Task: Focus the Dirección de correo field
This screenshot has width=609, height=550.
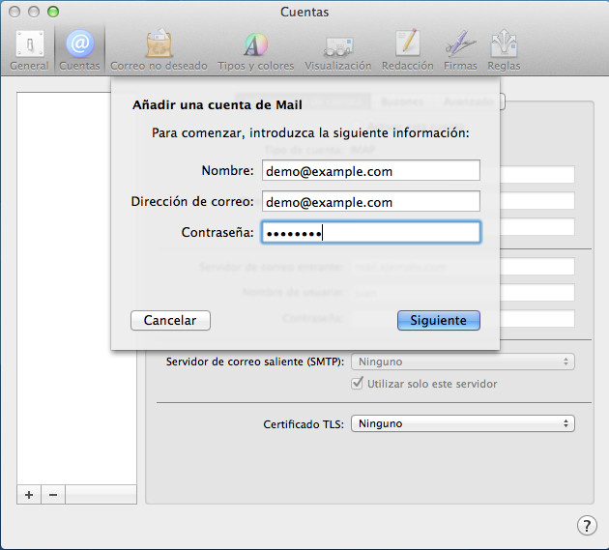Action: (370, 202)
